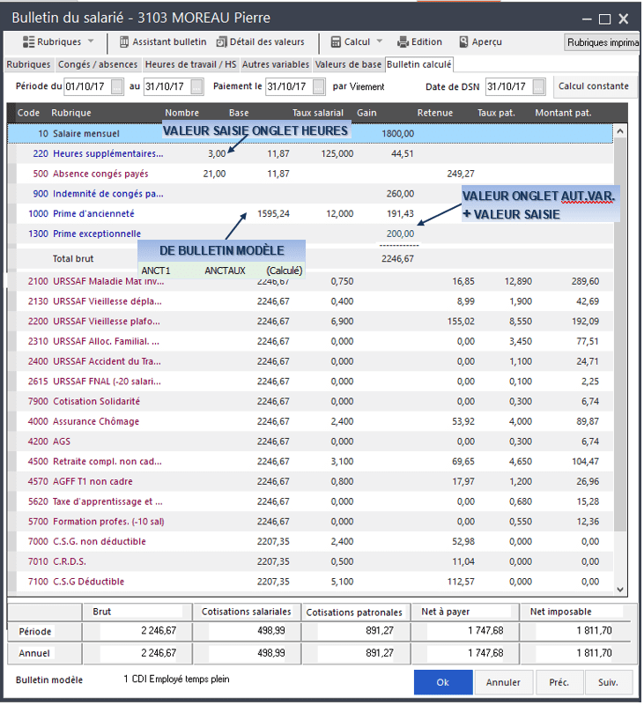The width and height of the screenshot is (644, 705).
Task: Click the Total brut amount 2246,67
Action: click(397, 259)
